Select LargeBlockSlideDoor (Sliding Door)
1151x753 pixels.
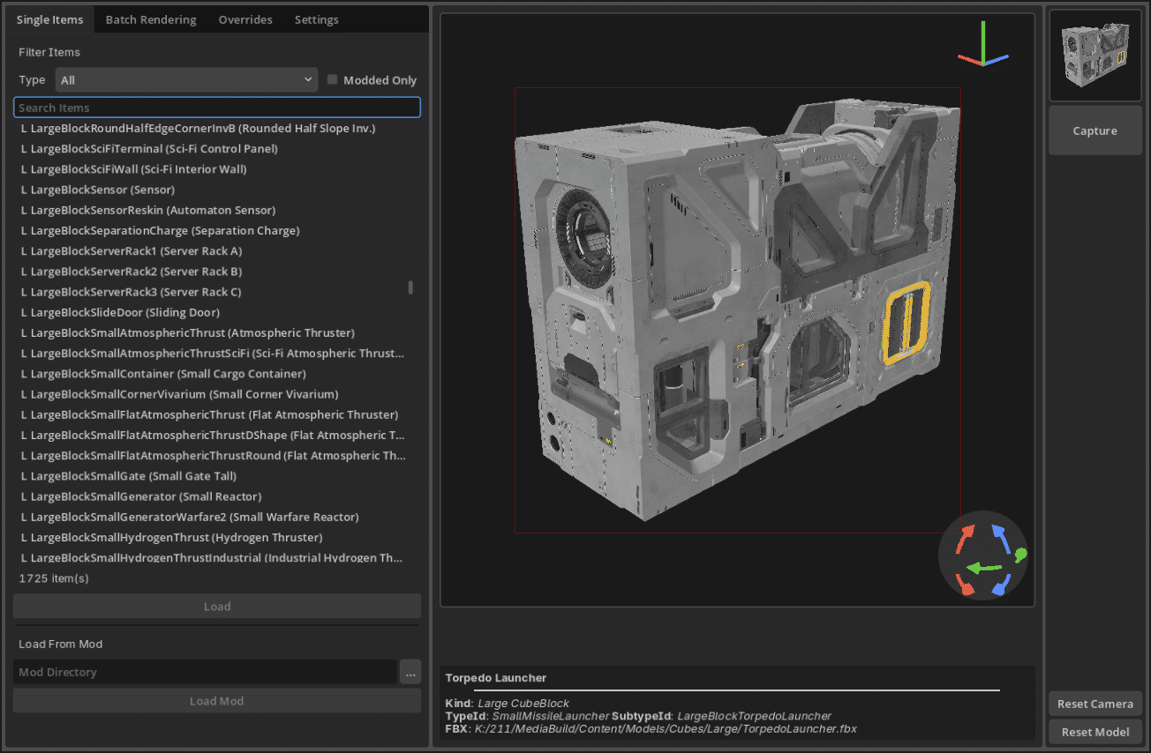(120, 312)
